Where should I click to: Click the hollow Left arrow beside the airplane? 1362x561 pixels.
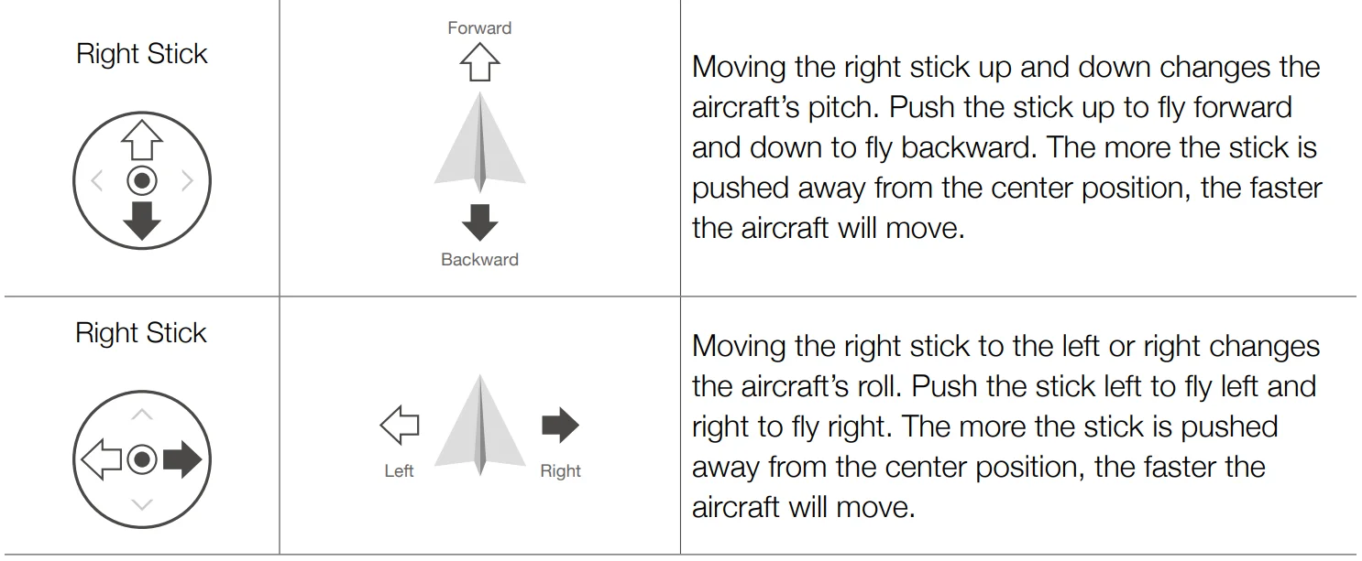point(400,425)
